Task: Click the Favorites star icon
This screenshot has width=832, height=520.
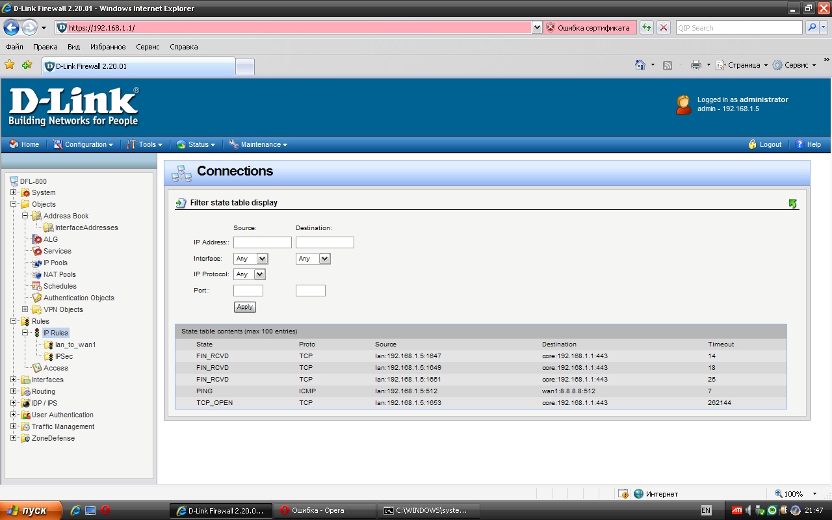Action: point(10,65)
